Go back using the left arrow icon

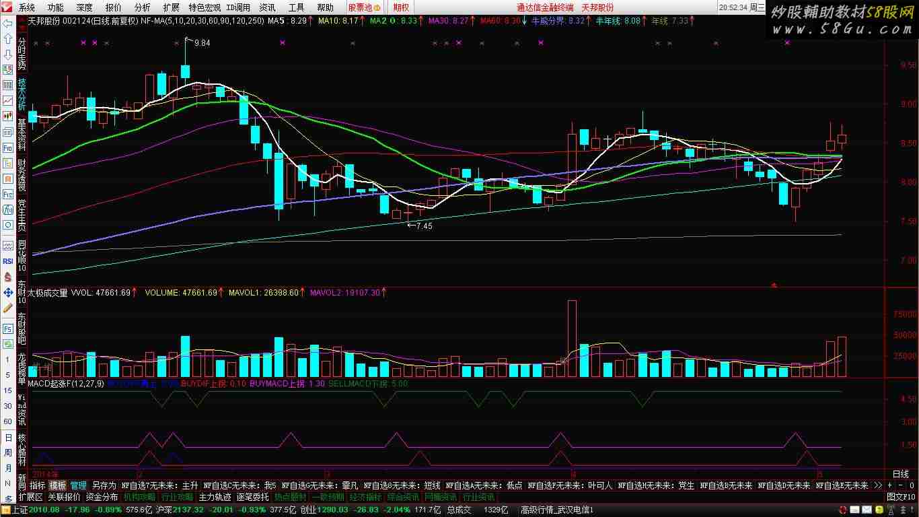[7, 23]
